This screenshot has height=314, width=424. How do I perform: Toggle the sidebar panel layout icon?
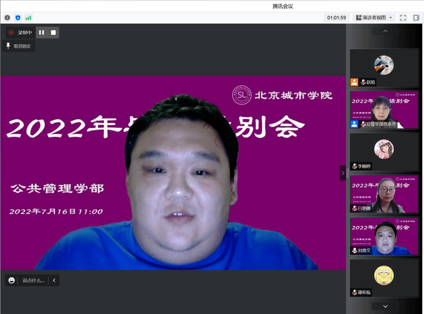(x=416, y=18)
